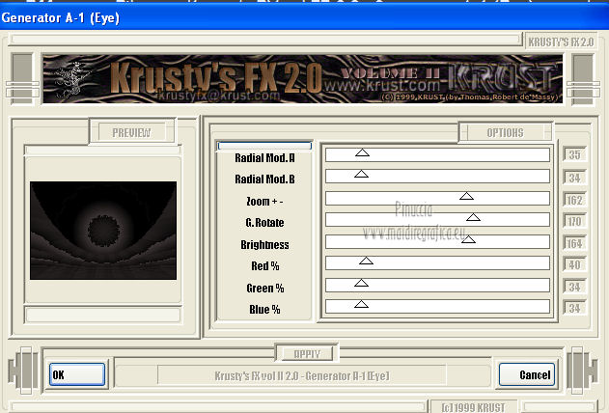Click the Radial Mod.B label

264,179
